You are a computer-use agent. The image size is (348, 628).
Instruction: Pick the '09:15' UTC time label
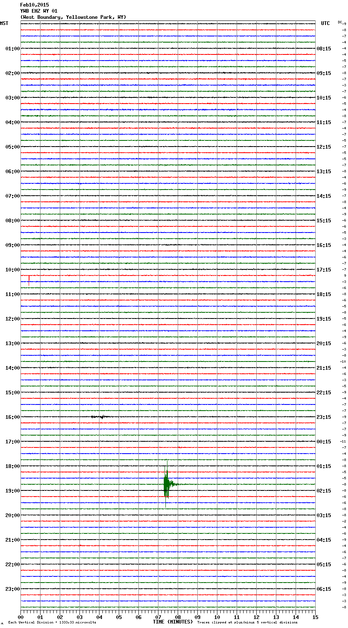(x=324, y=73)
